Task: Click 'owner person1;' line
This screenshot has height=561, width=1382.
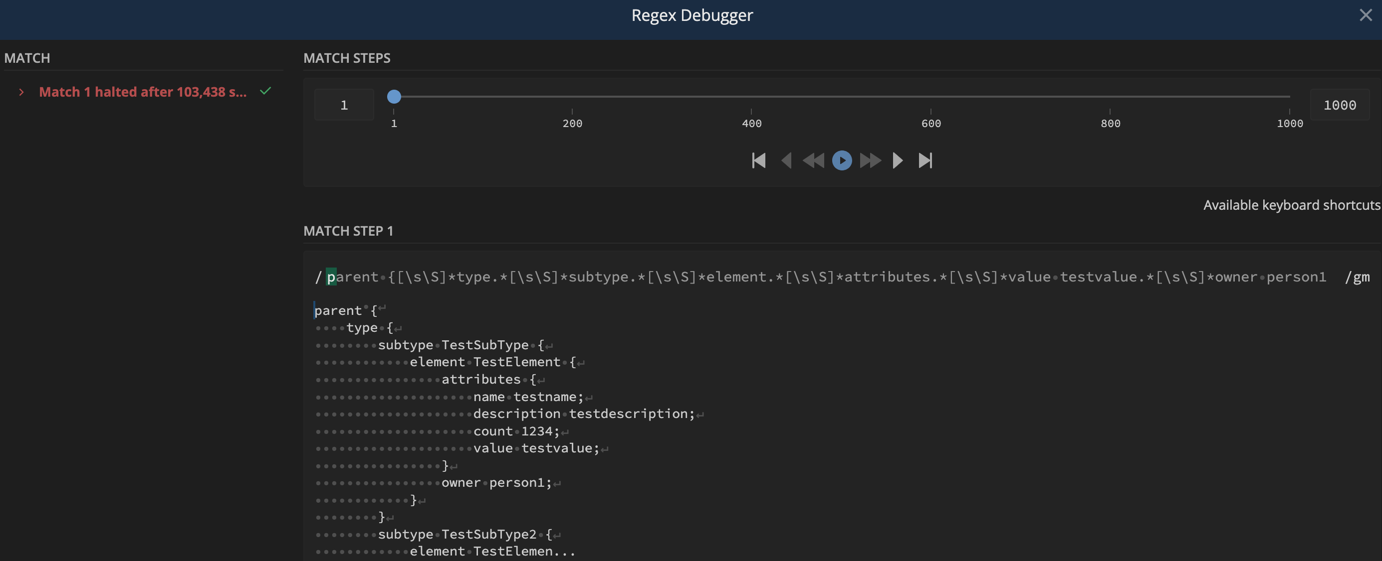Action: tap(496, 483)
